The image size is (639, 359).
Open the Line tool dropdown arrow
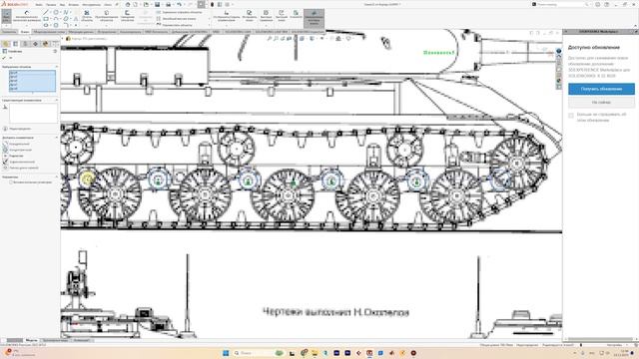(x=50, y=12)
